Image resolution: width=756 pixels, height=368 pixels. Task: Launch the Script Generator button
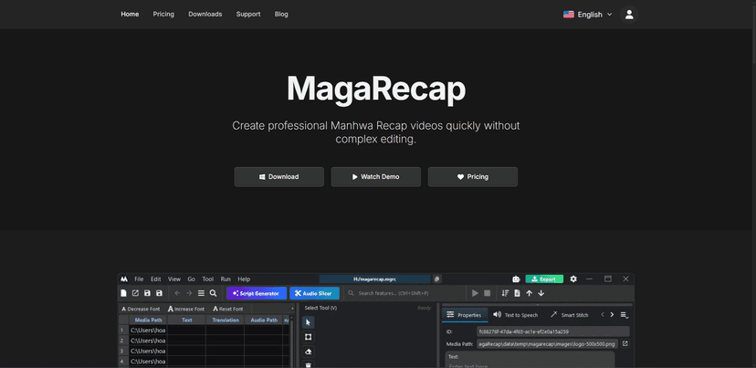(x=257, y=293)
